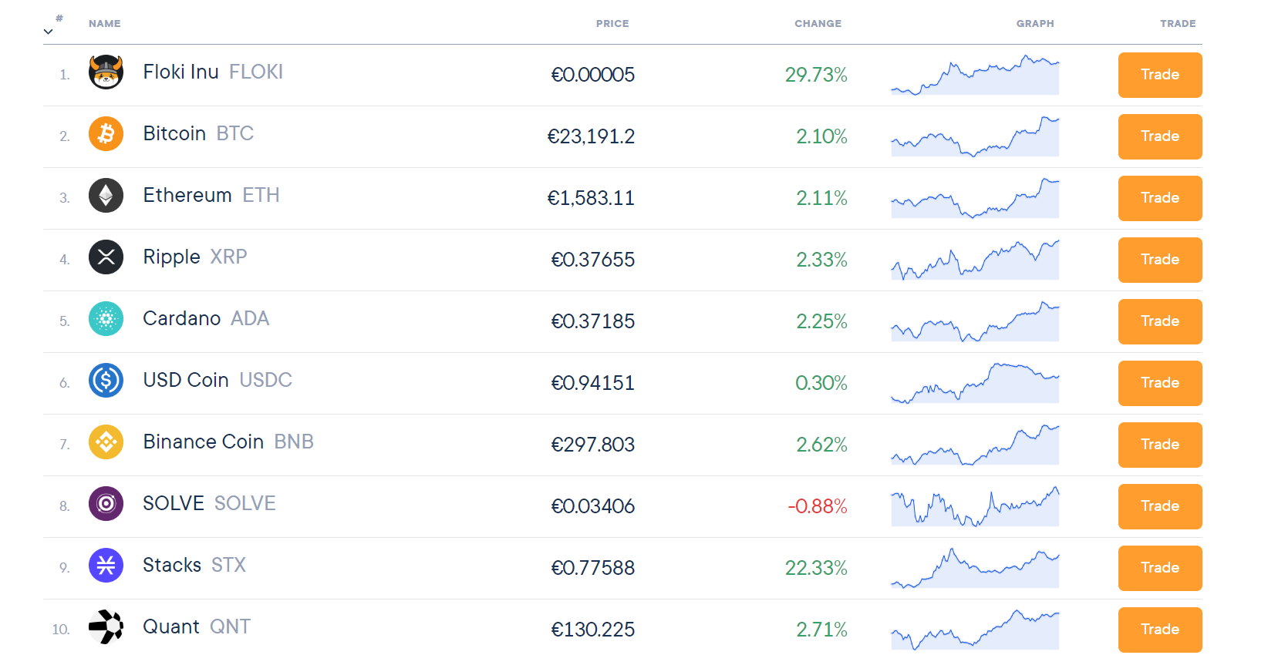Click Trade button for Stacks
This screenshot has width=1268, height=655.
(x=1160, y=568)
